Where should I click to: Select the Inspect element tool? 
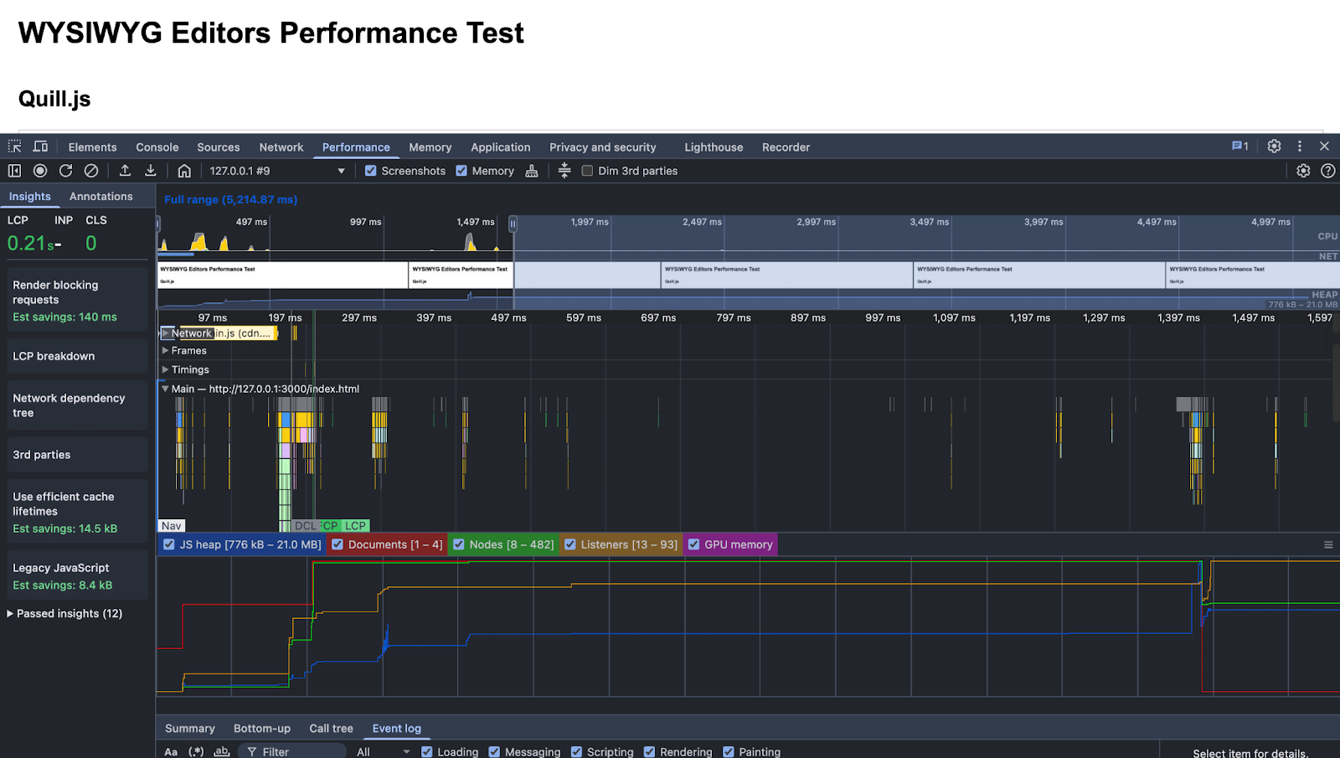(13, 146)
